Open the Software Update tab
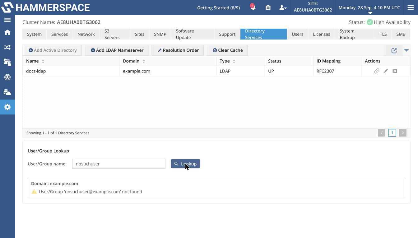 tap(193, 34)
